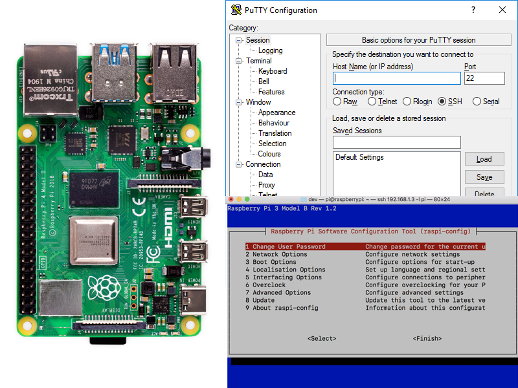Click the <Finish> button in raspi-config
The image size is (518, 388).
[x=427, y=338]
